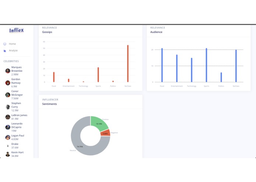Screen dimensions: 256x182
Task: Select LeBron James avatar
Action: click(8, 117)
